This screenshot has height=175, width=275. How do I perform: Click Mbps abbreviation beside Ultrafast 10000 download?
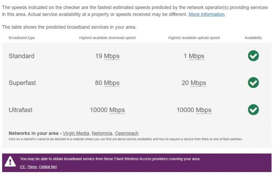(117, 110)
